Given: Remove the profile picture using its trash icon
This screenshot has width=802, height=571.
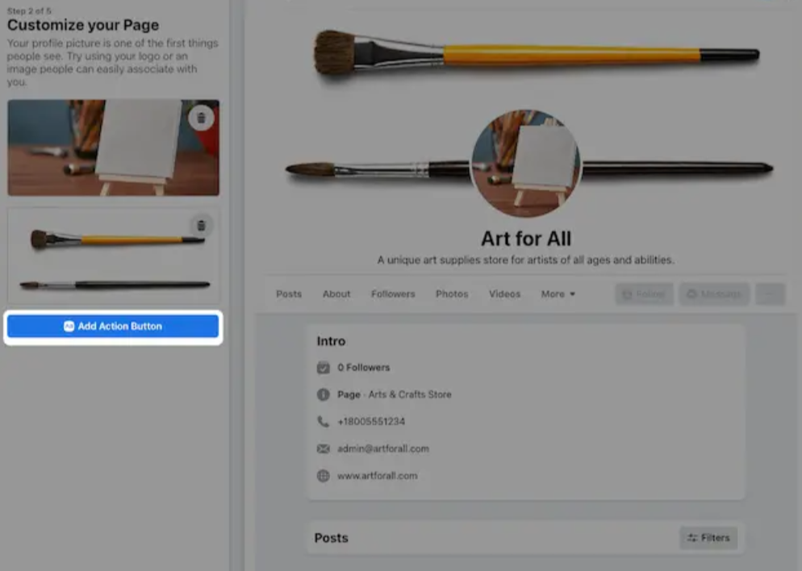Looking at the screenshot, I should pyautogui.click(x=199, y=118).
